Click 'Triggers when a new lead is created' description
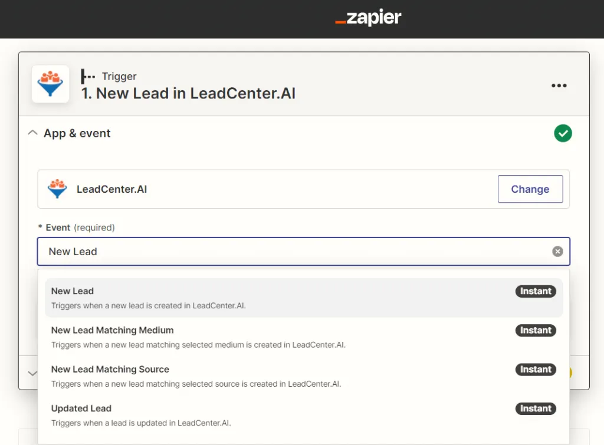Image resolution: width=604 pixels, height=445 pixels. (x=148, y=306)
